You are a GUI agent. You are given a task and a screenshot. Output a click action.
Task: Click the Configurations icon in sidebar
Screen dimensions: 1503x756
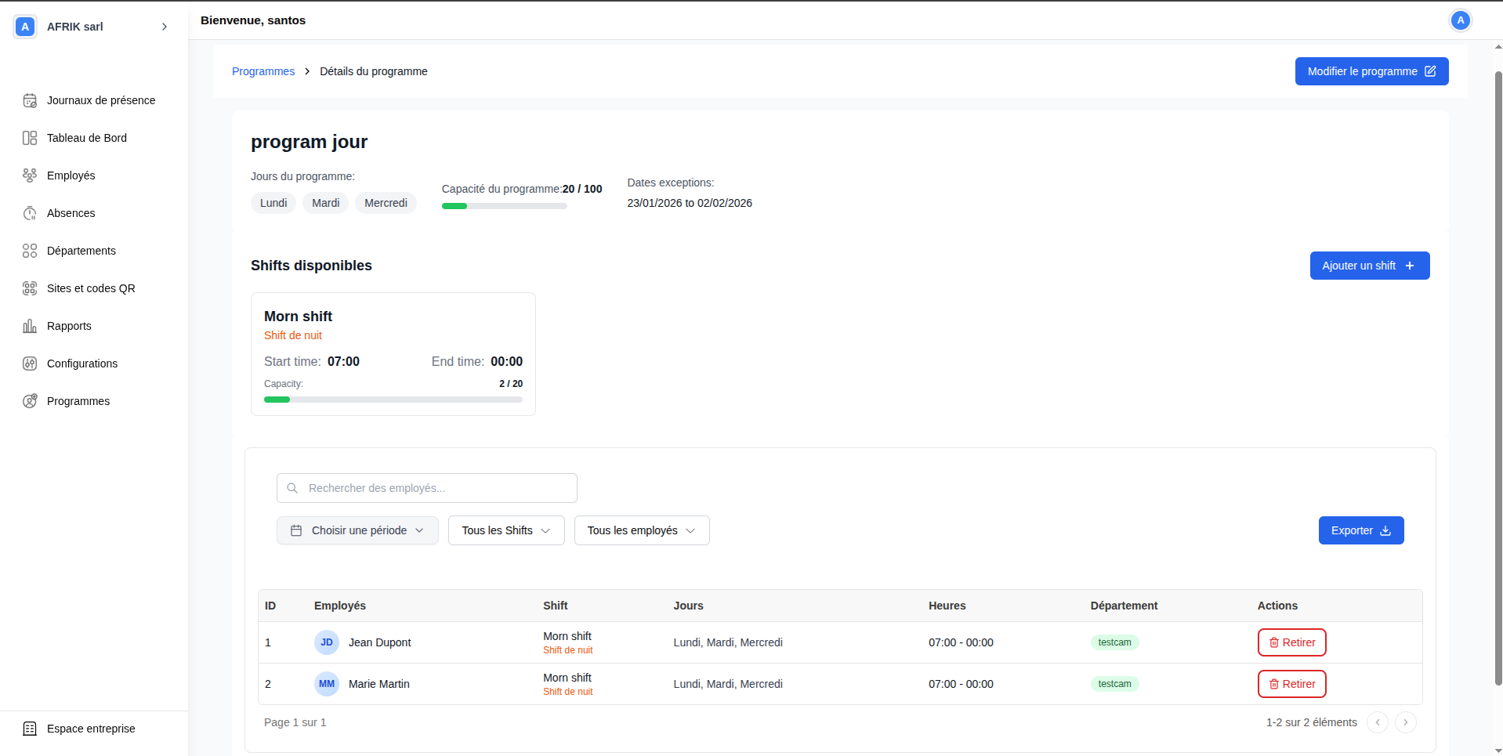pos(30,364)
